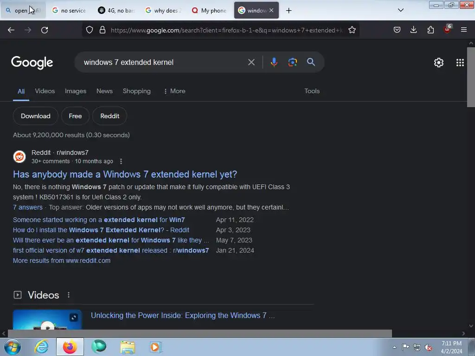Apply the Reddit suggestion chip
475x356 pixels.
click(109, 116)
